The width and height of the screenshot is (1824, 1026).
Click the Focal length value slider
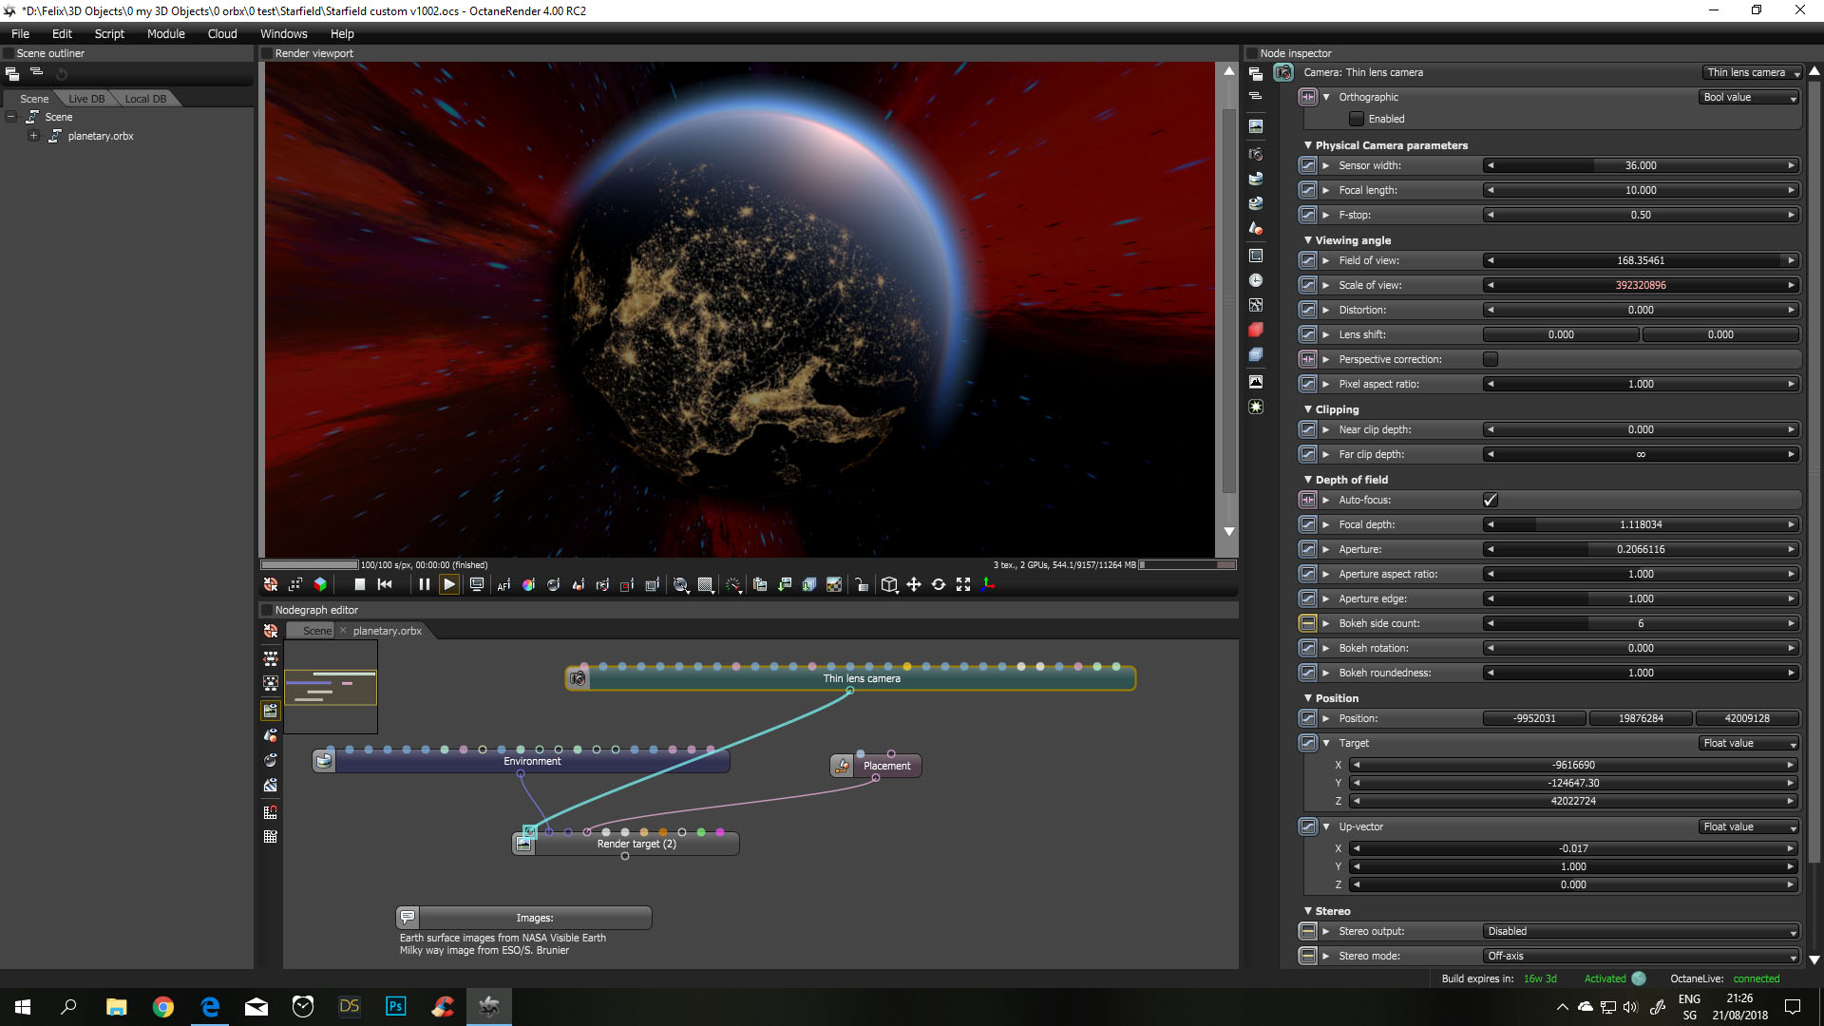pyautogui.click(x=1640, y=190)
